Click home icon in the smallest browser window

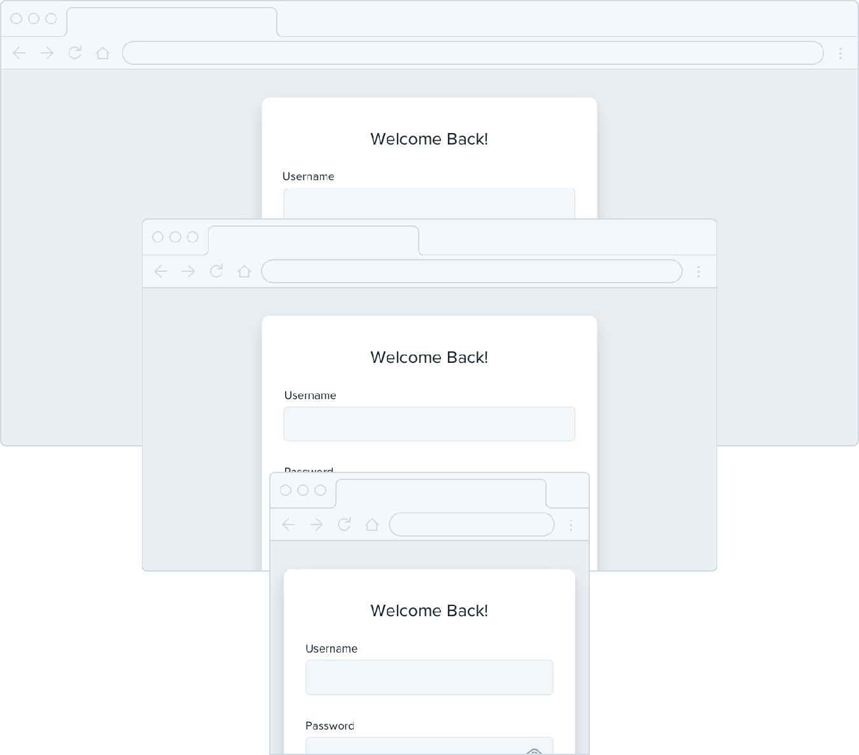tap(372, 525)
